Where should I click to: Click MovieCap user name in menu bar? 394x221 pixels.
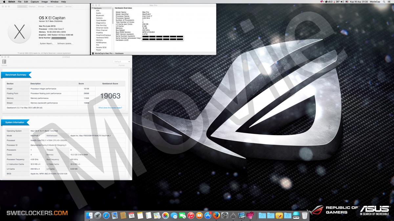tap(375, 2)
